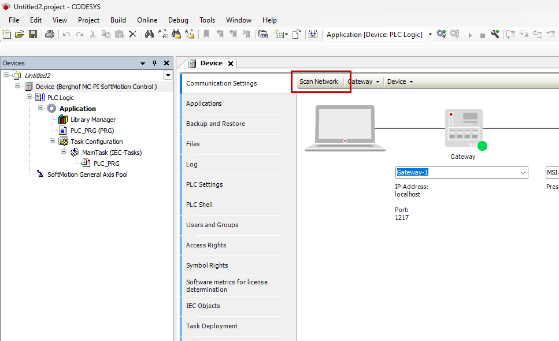Click the green gateway status indicator

pos(482,146)
